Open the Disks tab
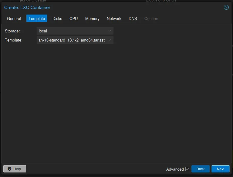 (57, 18)
